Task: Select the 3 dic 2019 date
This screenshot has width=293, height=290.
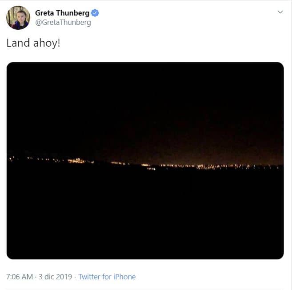Action: pyautogui.click(x=55, y=277)
